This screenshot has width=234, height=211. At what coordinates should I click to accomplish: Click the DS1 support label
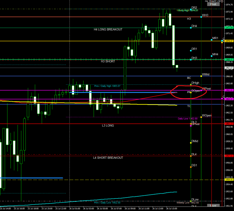[194, 165]
